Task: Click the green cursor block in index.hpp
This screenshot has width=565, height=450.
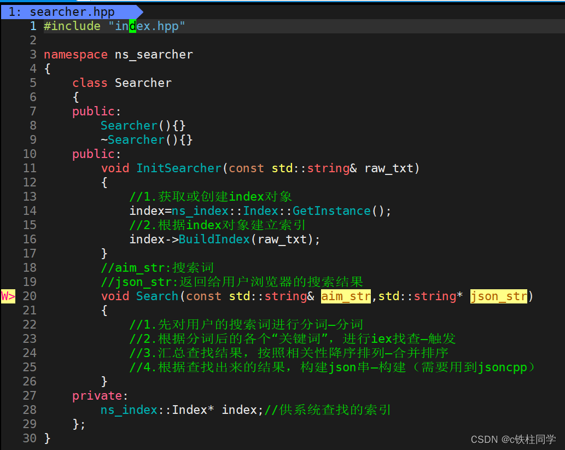Action: tap(132, 26)
